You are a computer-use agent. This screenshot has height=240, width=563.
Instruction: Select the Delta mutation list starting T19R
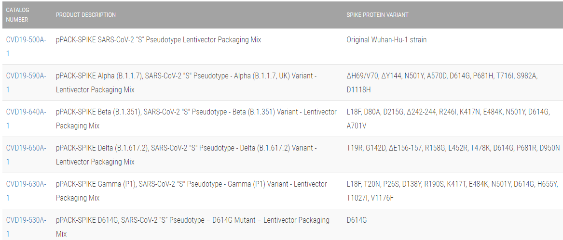point(453,148)
